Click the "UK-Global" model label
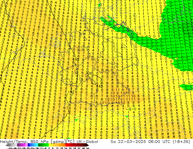Screen dimensions: 193x149 [87, 142]
